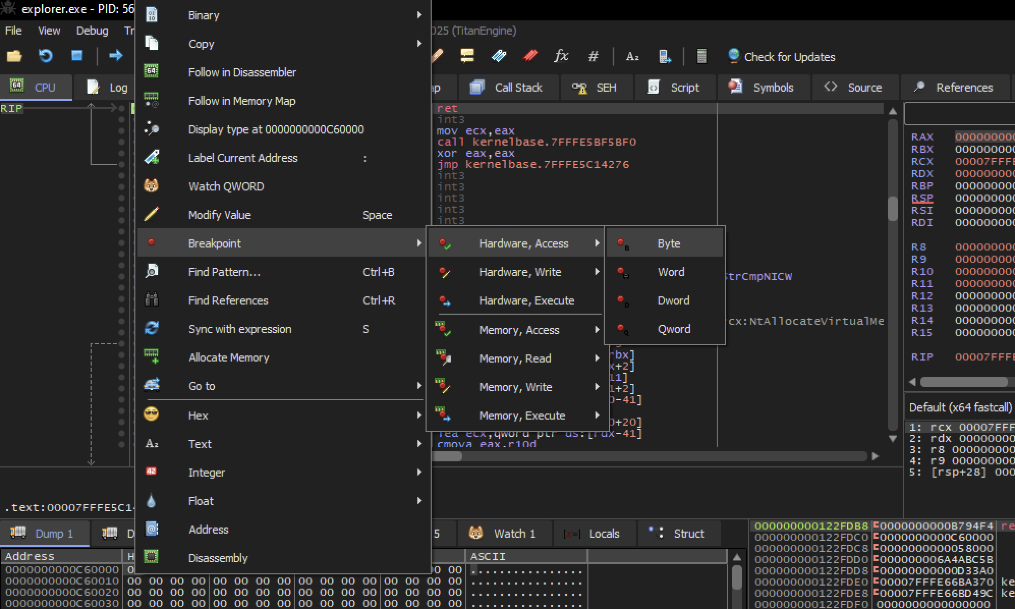Click the restart debugging icon

(45, 56)
